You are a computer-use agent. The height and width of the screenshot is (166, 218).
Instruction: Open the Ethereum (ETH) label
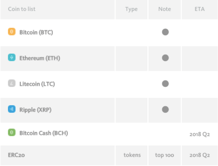tap(40, 58)
